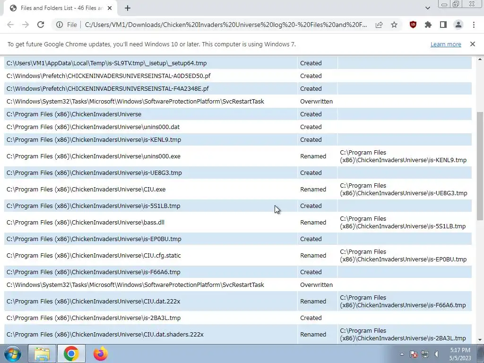
Task: Select the CHICKENINVADERSUNIVERSEINSTAL-A0D5ED50.pf path
Action: point(151,76)
